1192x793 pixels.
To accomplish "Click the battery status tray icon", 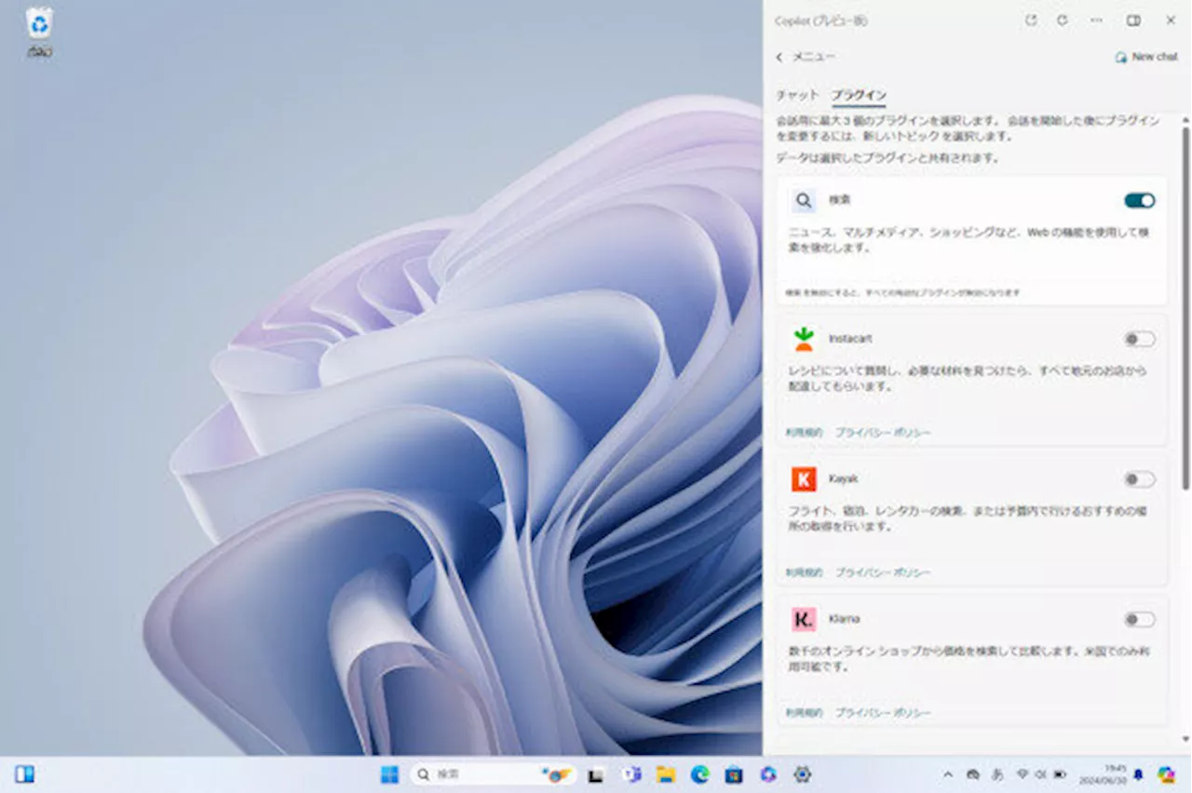I will tap(1060, 774).
